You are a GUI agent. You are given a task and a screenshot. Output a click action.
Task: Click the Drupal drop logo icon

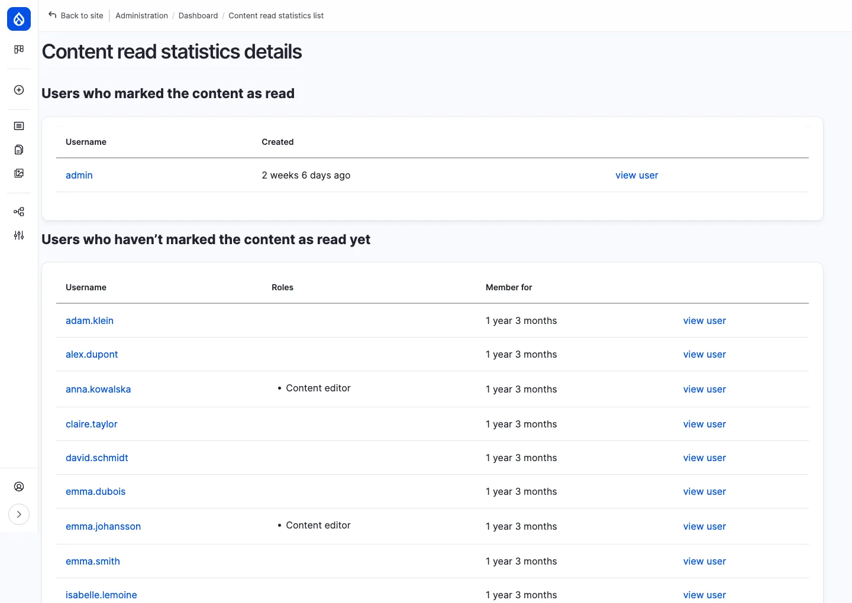coord(19,19)
